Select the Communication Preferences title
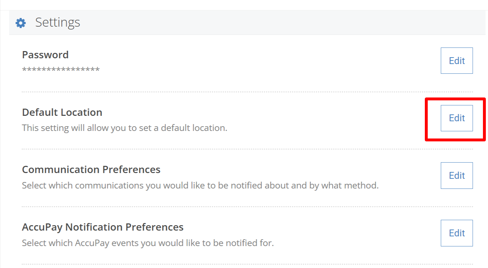Viewport: 488px width, 268px height. 91,169
